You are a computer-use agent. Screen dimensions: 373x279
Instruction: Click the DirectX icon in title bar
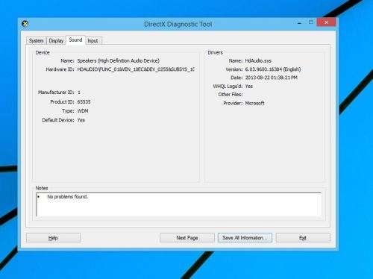(x=25, y=24)
